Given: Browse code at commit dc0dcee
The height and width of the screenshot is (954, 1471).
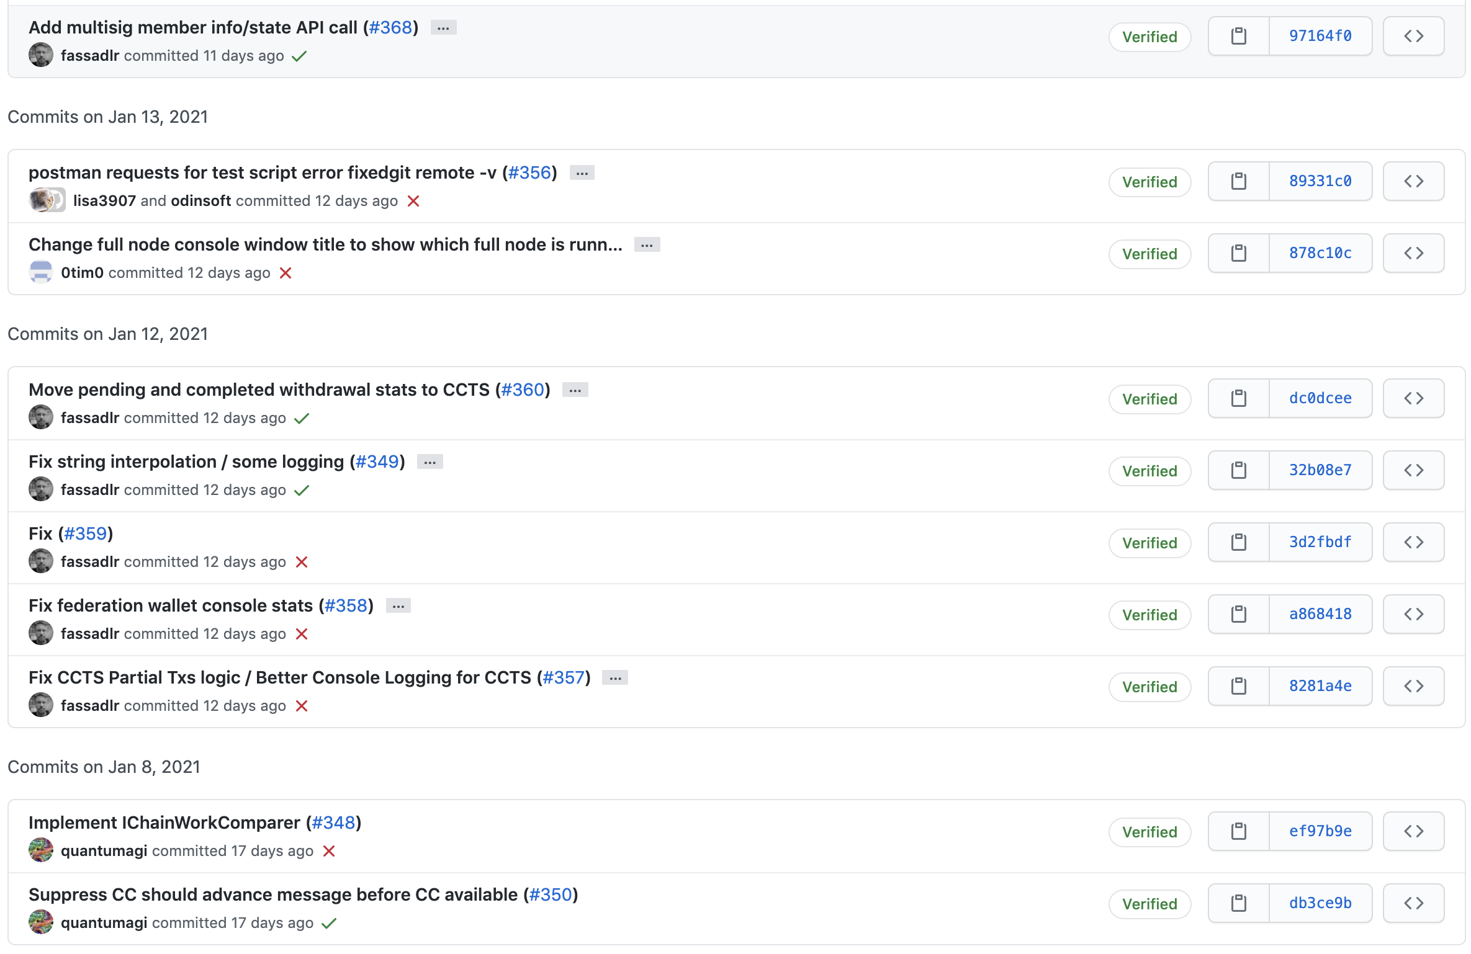Looking at the screenshot, I should (1413, 398).
